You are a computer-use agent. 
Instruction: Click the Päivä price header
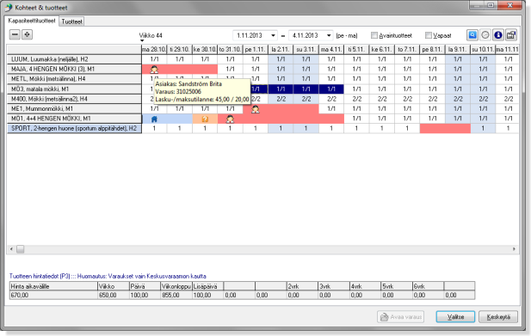tap(145, 286)
